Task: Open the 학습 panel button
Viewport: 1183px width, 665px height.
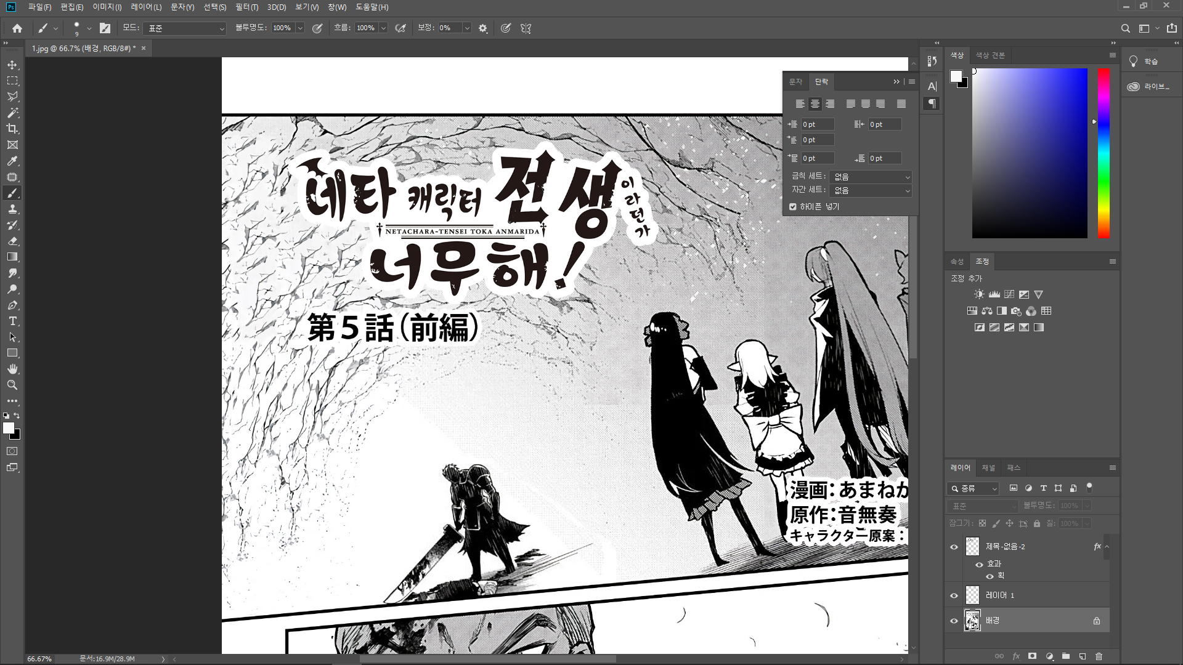Action: click(1150, 62)
